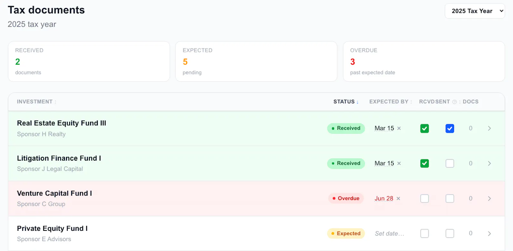Click the help icon next to SENT
513x251 pixels.
tap(454, 102)
